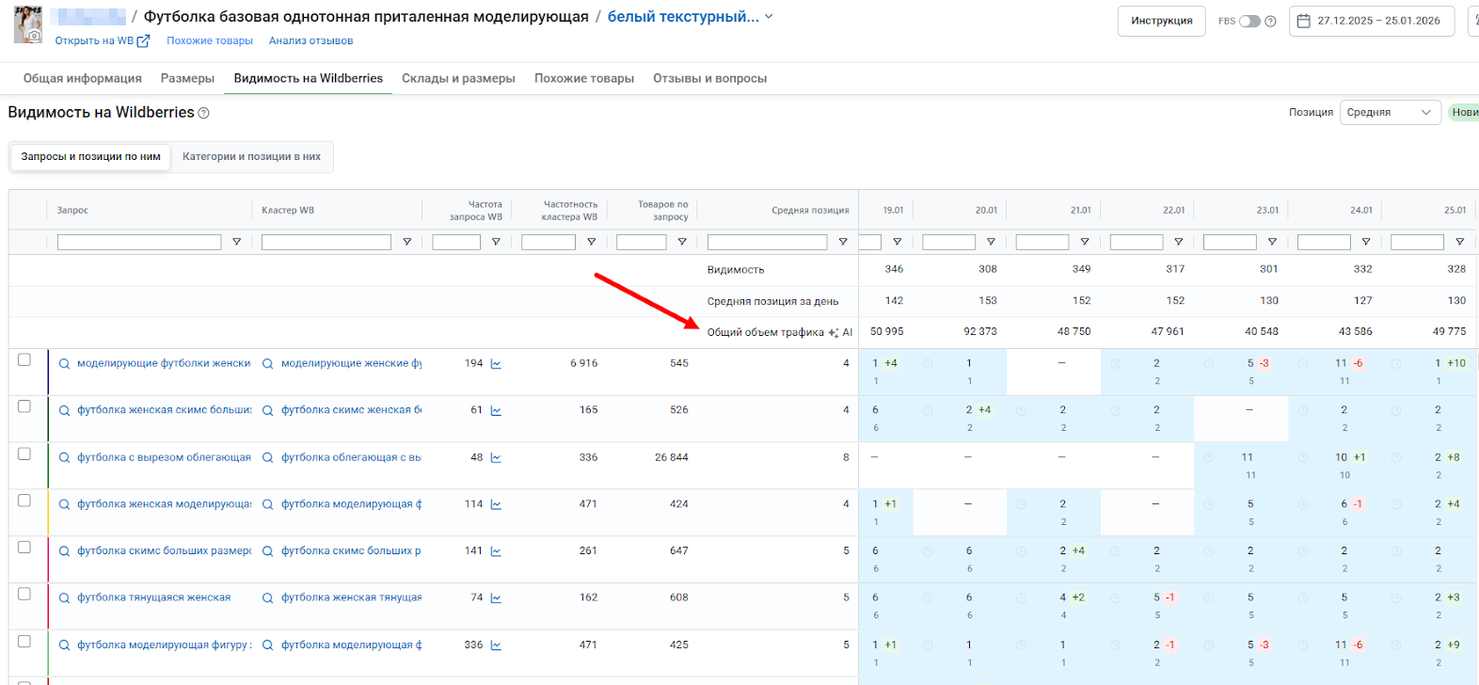Select checkbox for 'футболка с вырезом облегающая'

pyautogui.click(x=24, y=454)
